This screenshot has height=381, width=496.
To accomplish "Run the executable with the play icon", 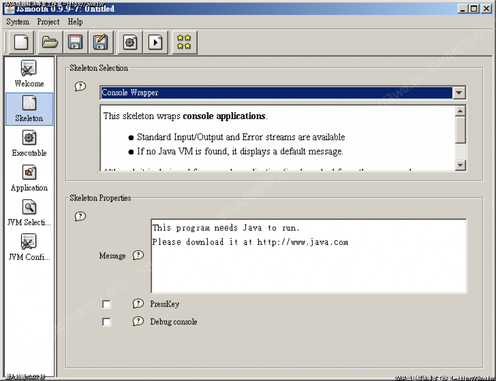I will click(155, 43).
